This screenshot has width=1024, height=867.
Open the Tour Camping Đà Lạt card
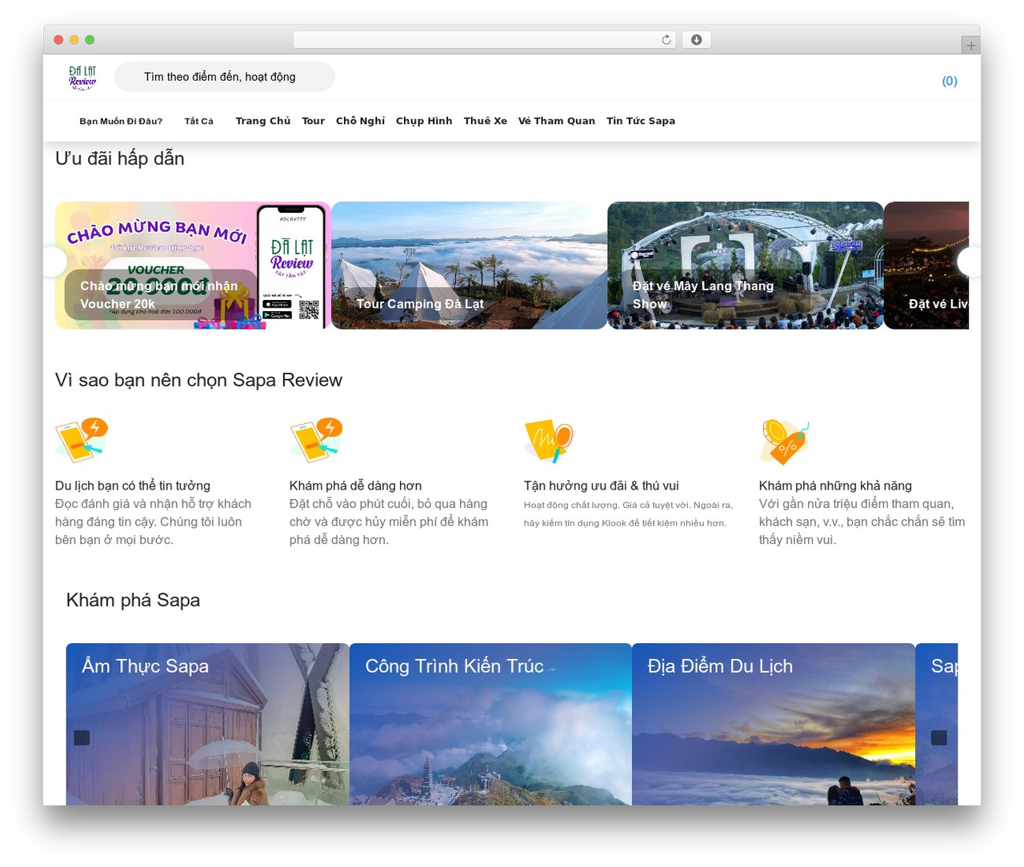click(x=470, y=266)
